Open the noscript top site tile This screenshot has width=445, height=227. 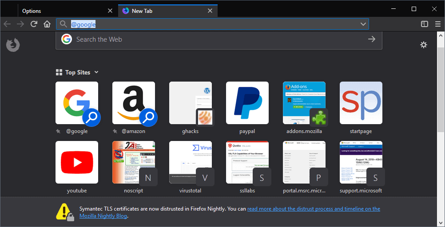[x=134, y=162]
